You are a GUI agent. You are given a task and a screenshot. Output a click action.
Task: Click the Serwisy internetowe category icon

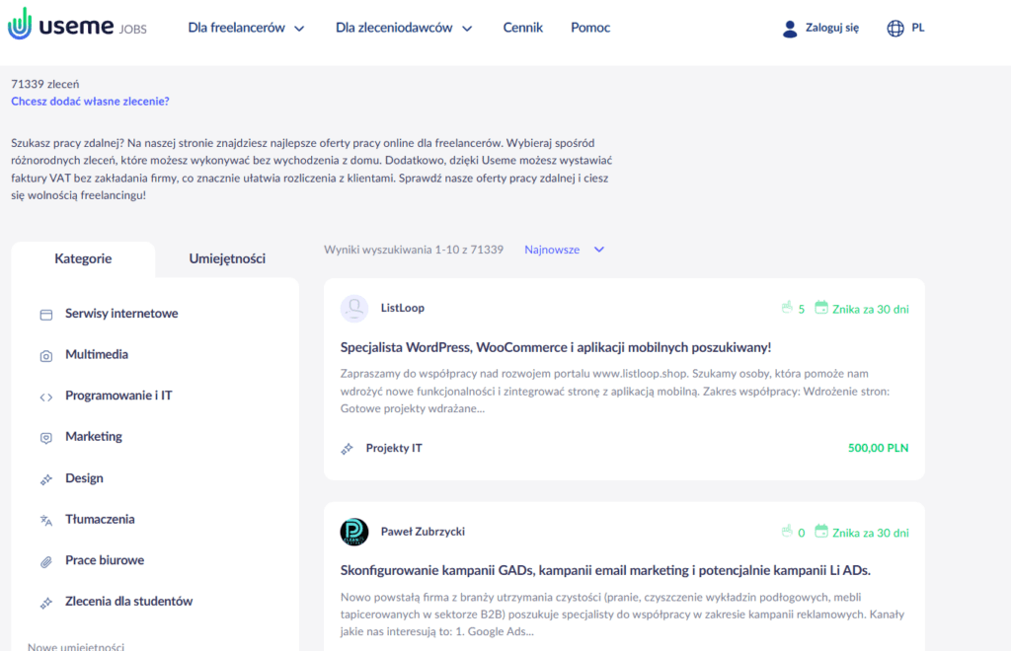tap(45, 315)
